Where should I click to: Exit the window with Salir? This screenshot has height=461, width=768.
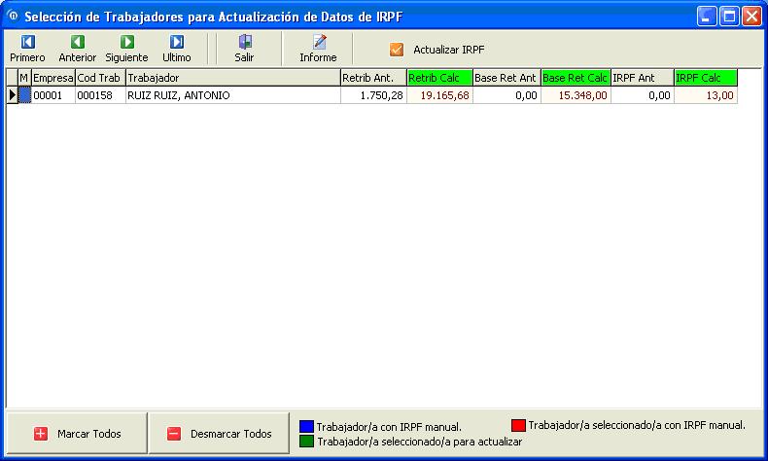(x=244, y=49)
